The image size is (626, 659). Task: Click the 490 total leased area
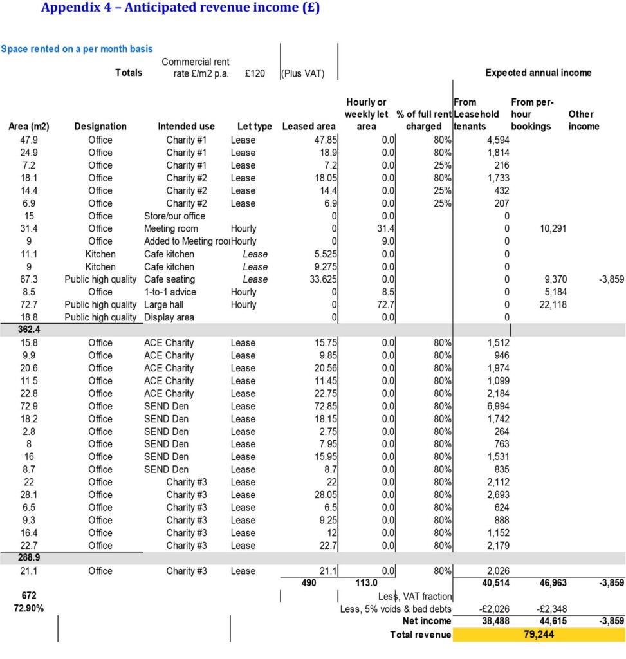click(x=309, y=583)
